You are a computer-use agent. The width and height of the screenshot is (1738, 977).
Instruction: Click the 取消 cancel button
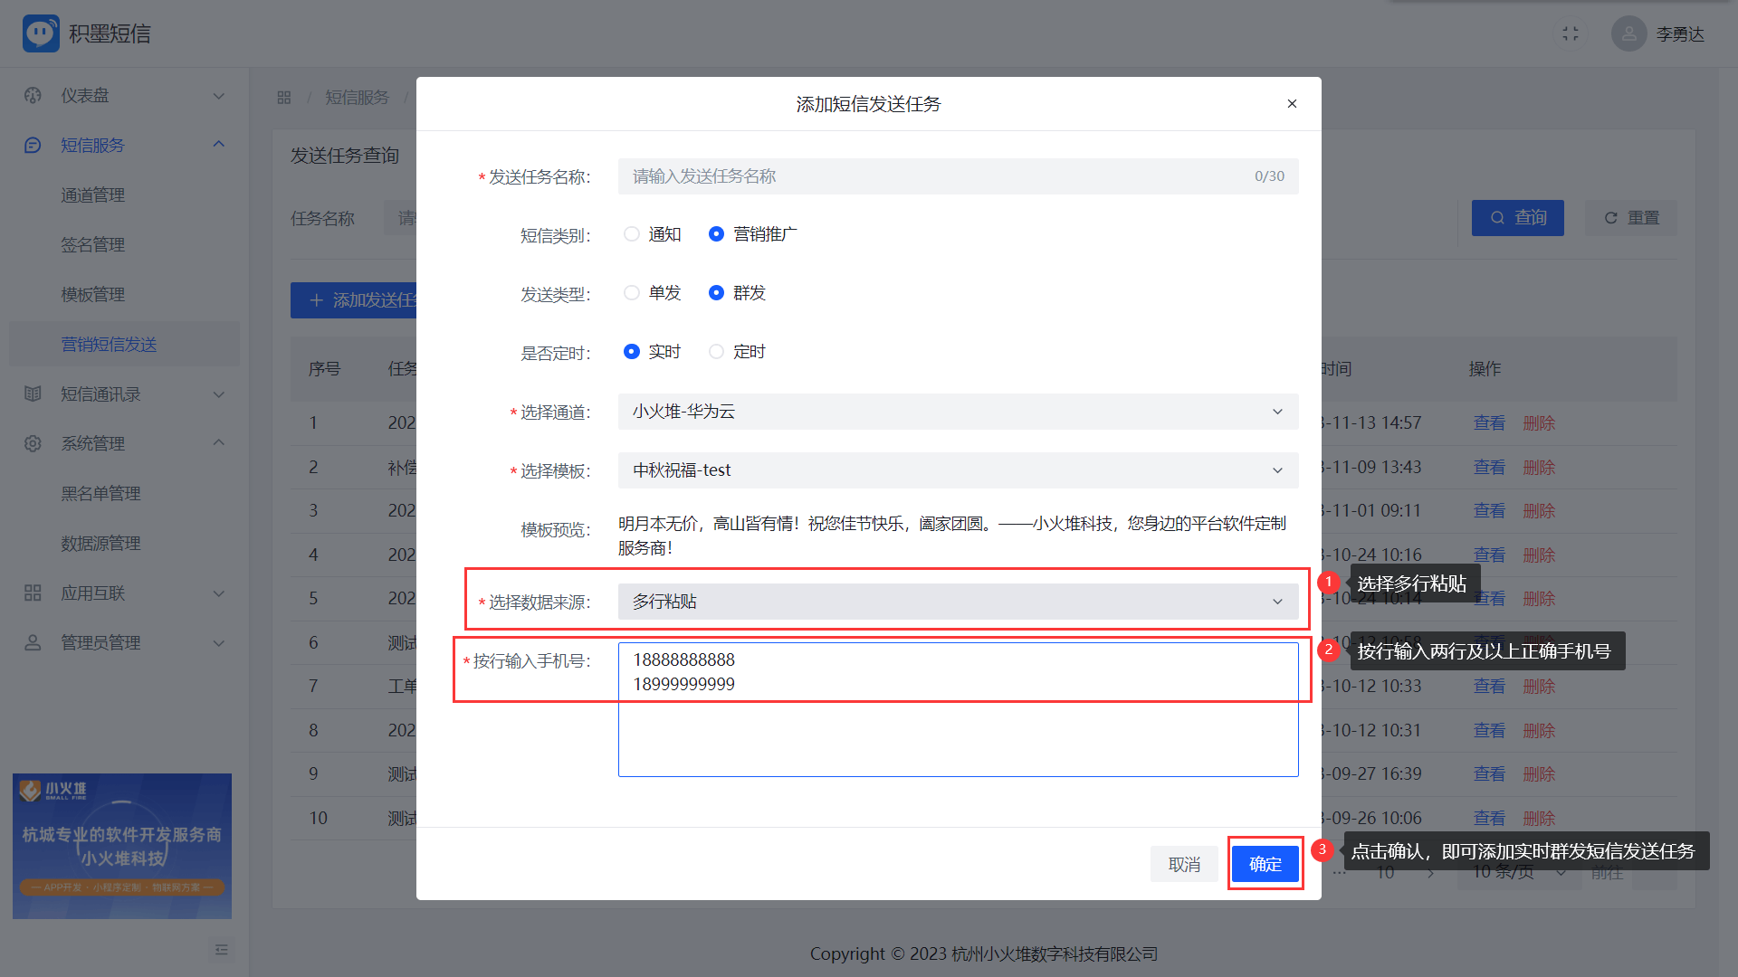(1184, 865)
